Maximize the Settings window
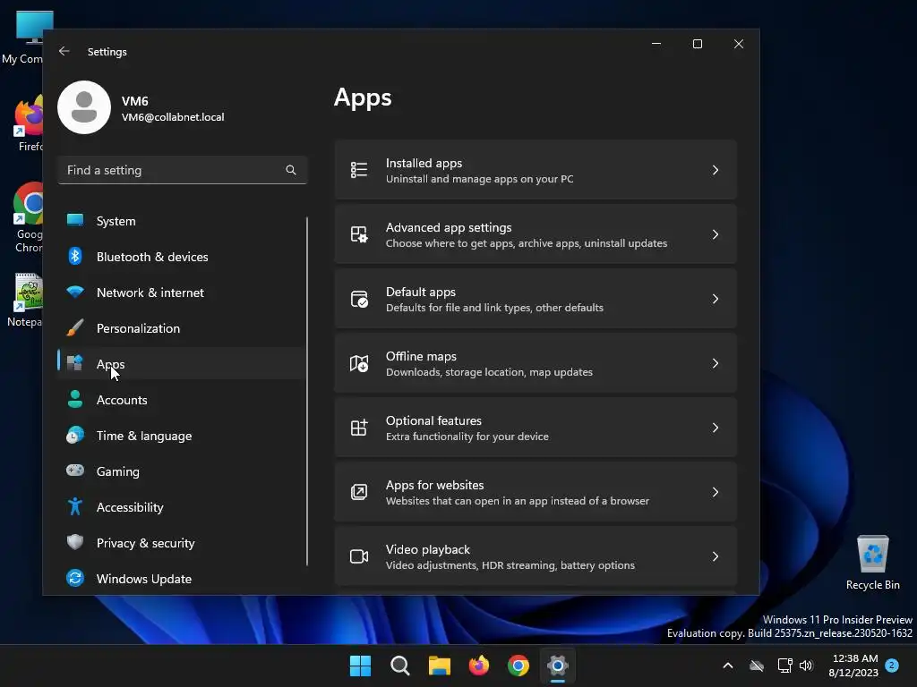This screenshot has height=687, width=917. [697, 44]
